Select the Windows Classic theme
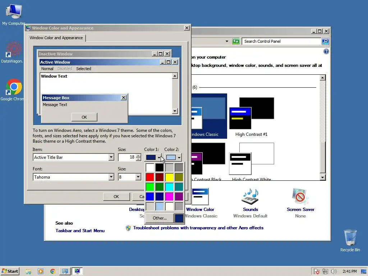The height and width of the screenshot is (276, 368). point(209,116)
